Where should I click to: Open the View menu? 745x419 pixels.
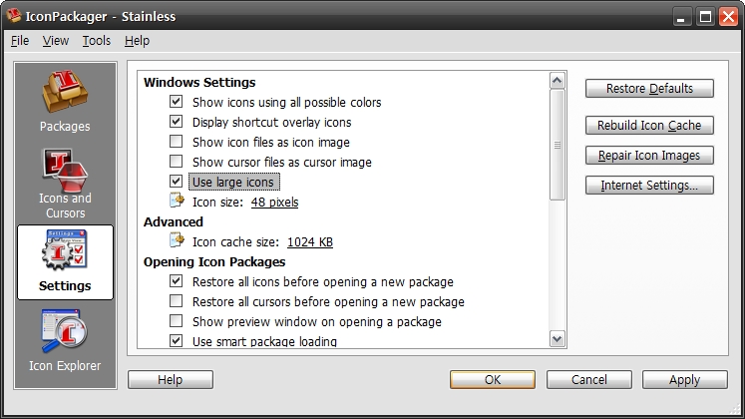coord(56,41)
